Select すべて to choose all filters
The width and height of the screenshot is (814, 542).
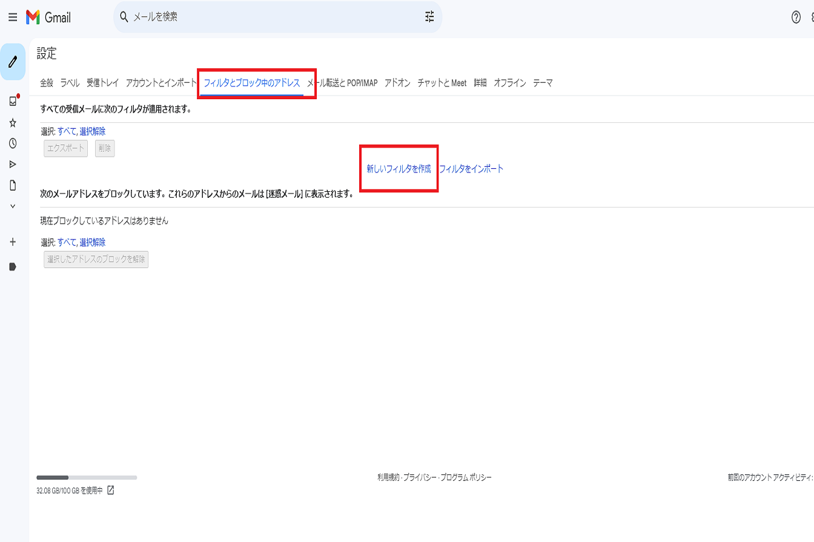pyautogui.click(x=67, y=131)
